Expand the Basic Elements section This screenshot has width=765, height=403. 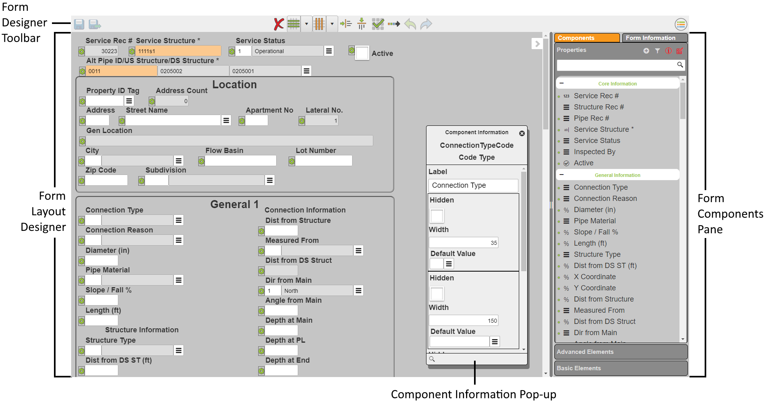point(621,368)
